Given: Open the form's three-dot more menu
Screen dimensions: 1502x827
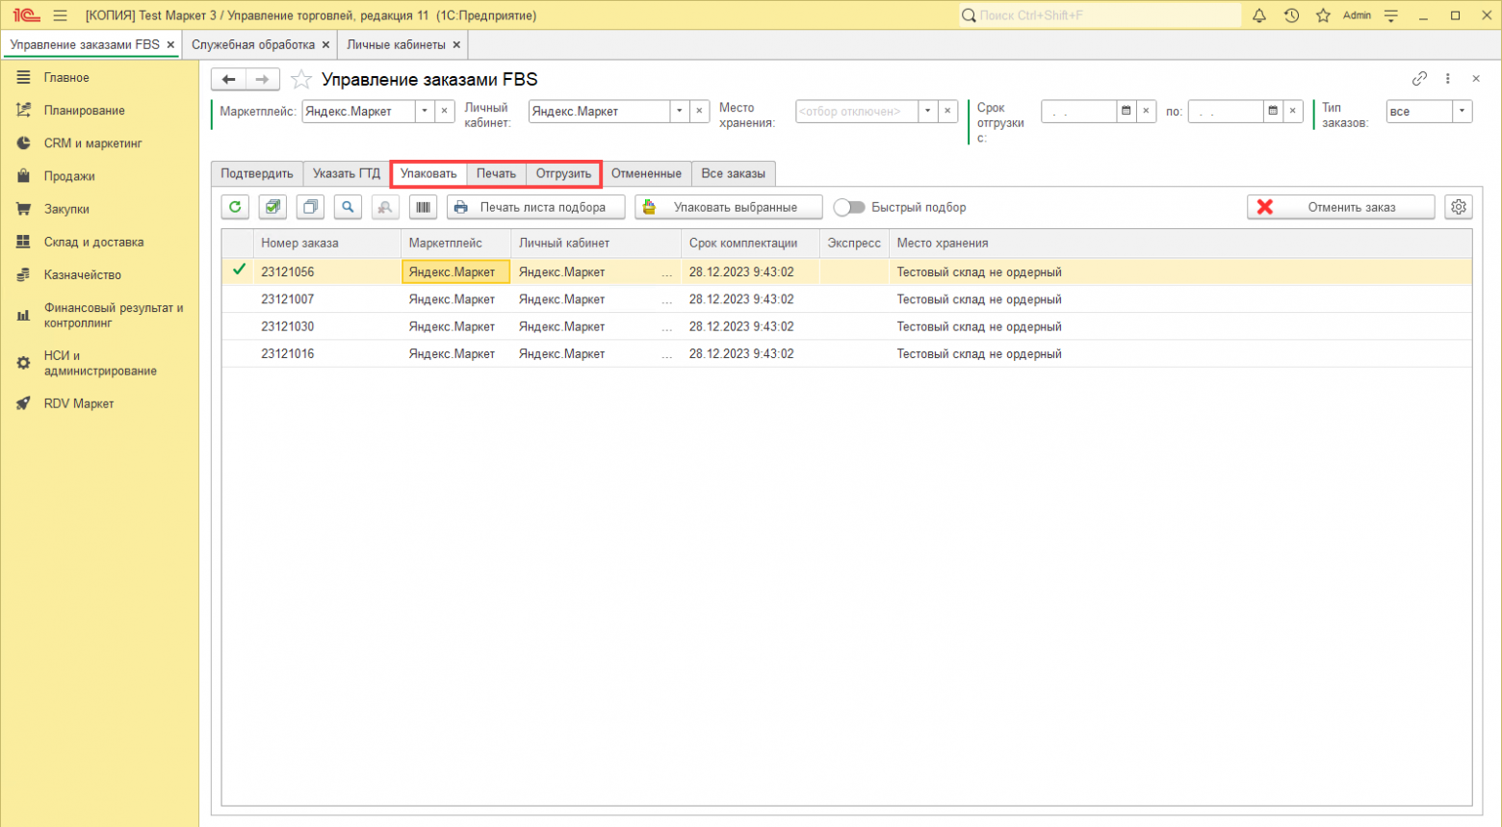Looking at the screenshot, I should pyautogui.click(x=1447, y=79).
